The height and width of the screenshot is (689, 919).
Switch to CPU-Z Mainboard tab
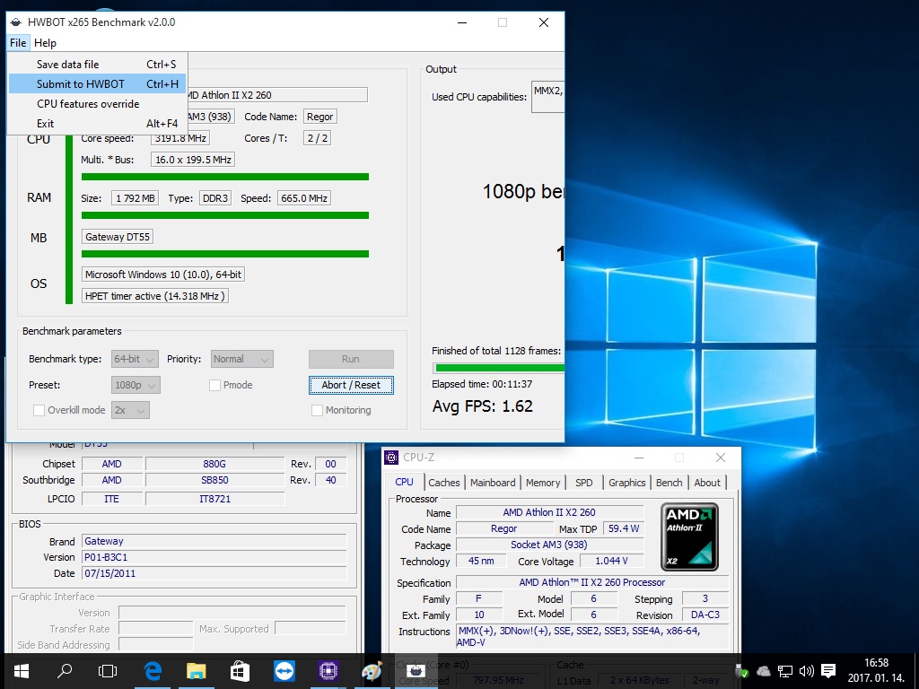click(493, 482)
